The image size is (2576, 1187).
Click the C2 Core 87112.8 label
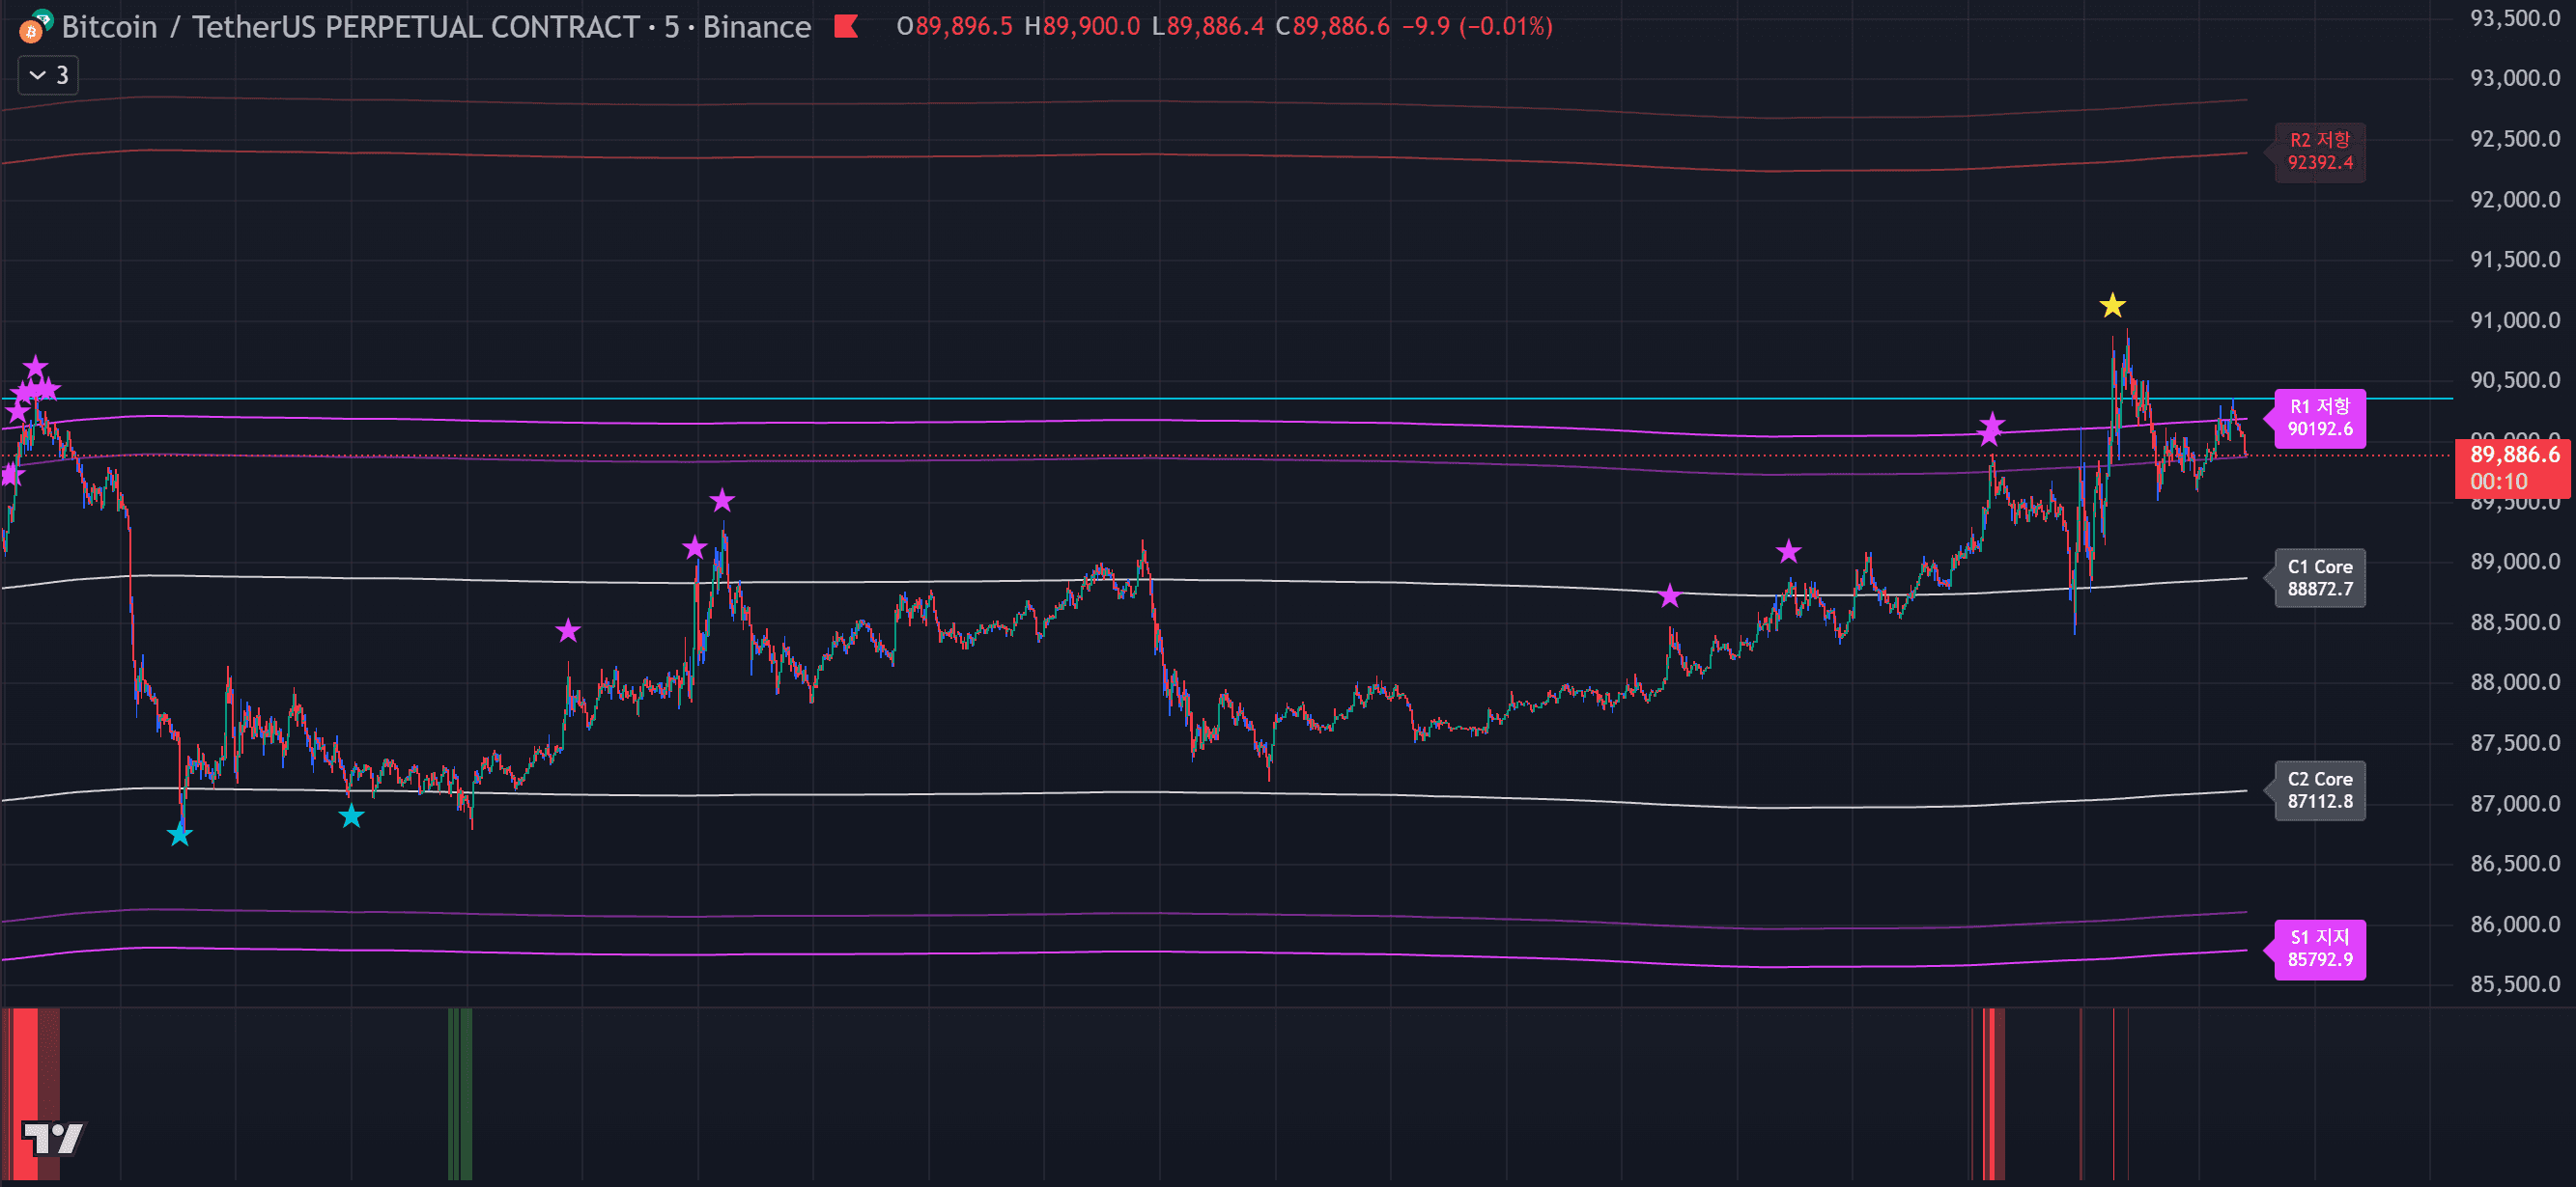(x=2319, y=790)
